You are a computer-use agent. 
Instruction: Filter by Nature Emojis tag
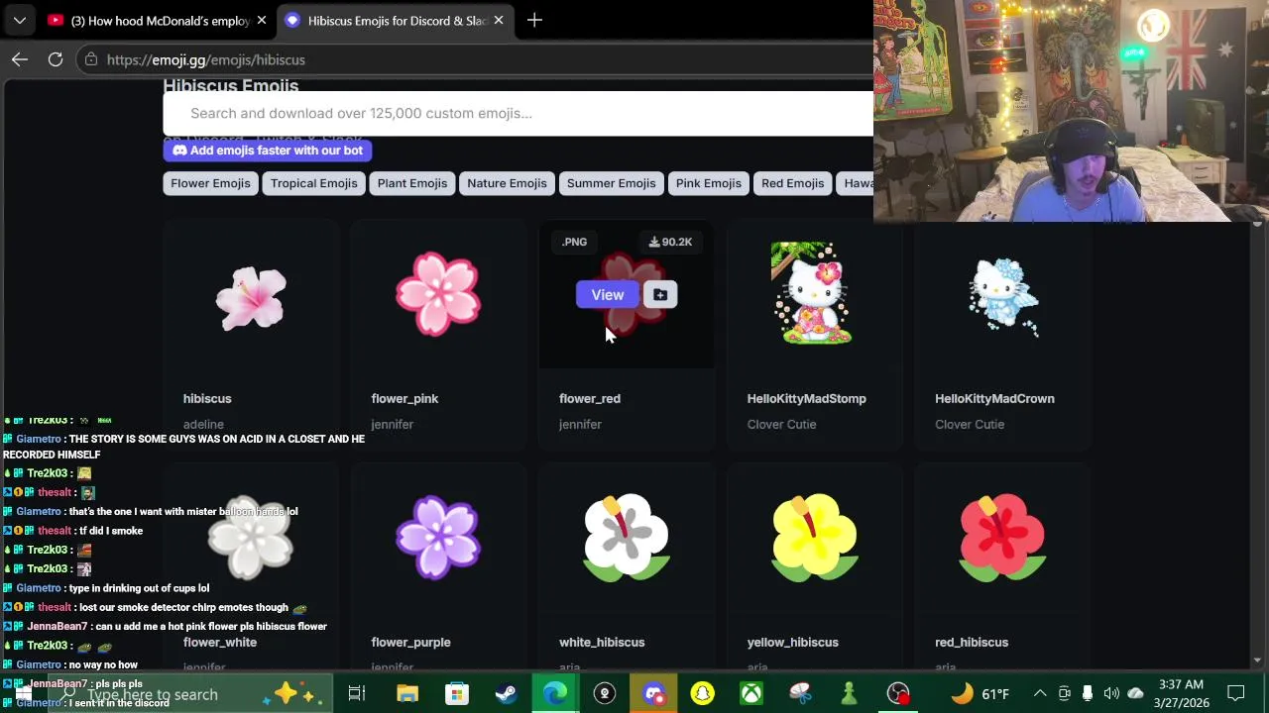507,183
